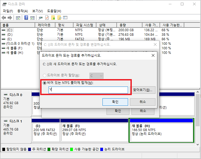The width and height of the screenshot is (201, 159).
Task: Click the Back arrow toolbar icon
Action: pos(4,18)
